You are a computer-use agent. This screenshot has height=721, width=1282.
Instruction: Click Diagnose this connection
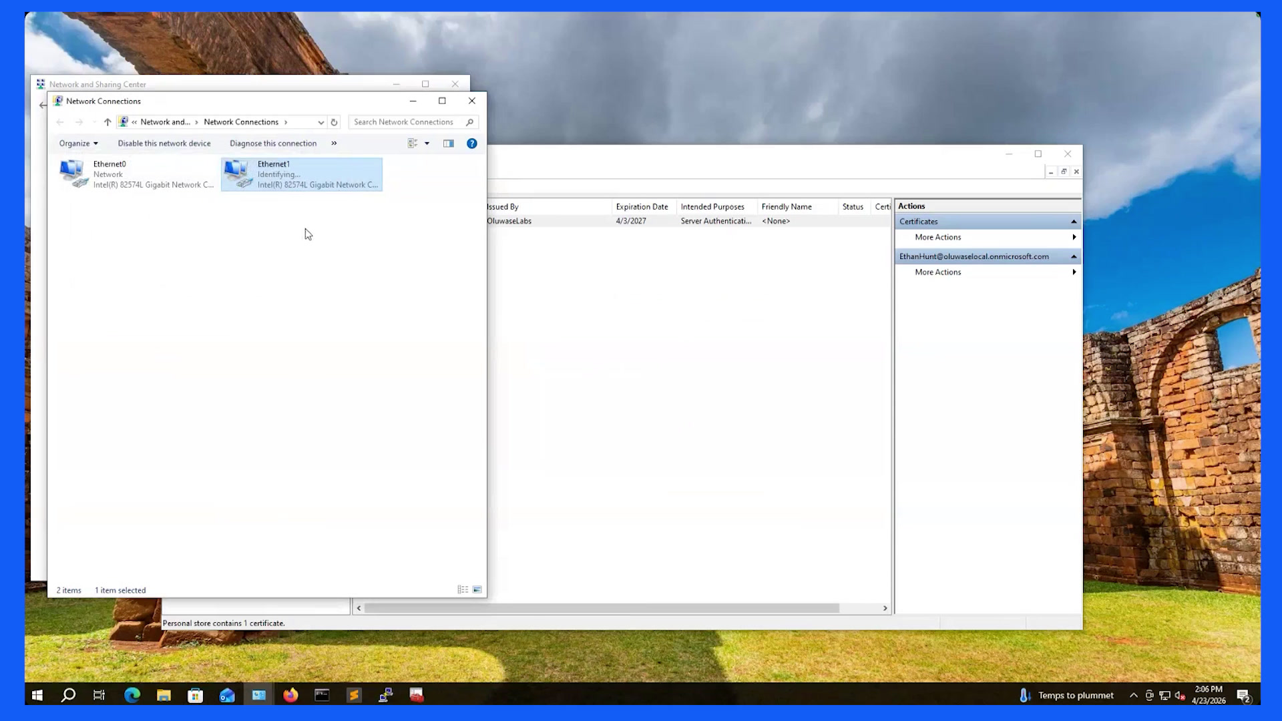(273, 144)
